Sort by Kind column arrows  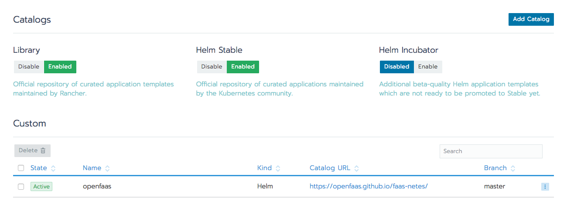click(x=278, y=168)
